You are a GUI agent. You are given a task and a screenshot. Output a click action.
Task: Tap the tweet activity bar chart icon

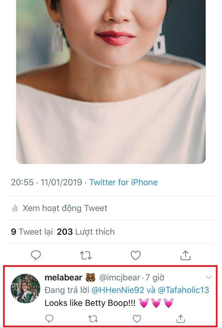[x=15, y=208]
